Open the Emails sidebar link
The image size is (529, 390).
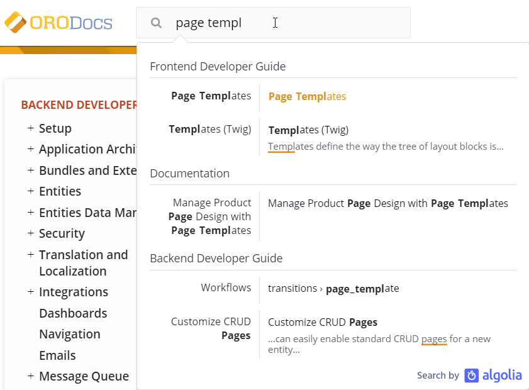(x=57, y=355)
